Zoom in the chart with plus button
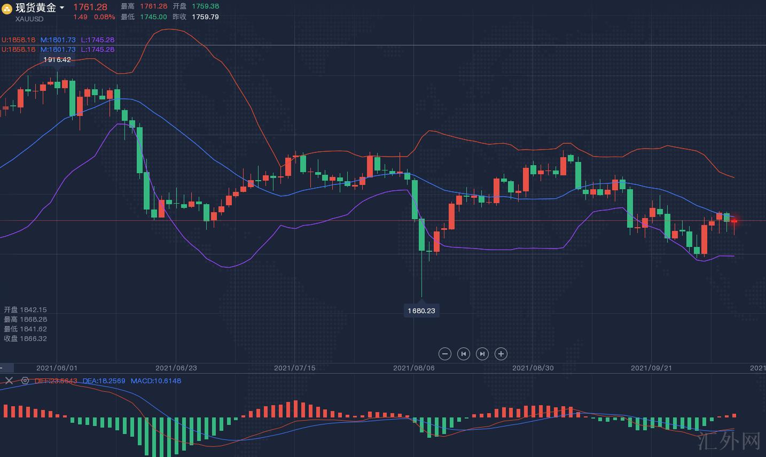The image size is (766, 457). click(x=501, y=354)
